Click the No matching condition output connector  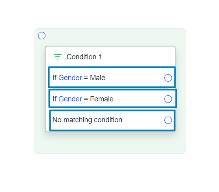point(168,120)
